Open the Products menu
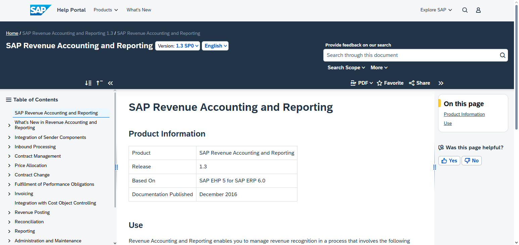This screenshot has width=519, height=245. pos(106,10)
